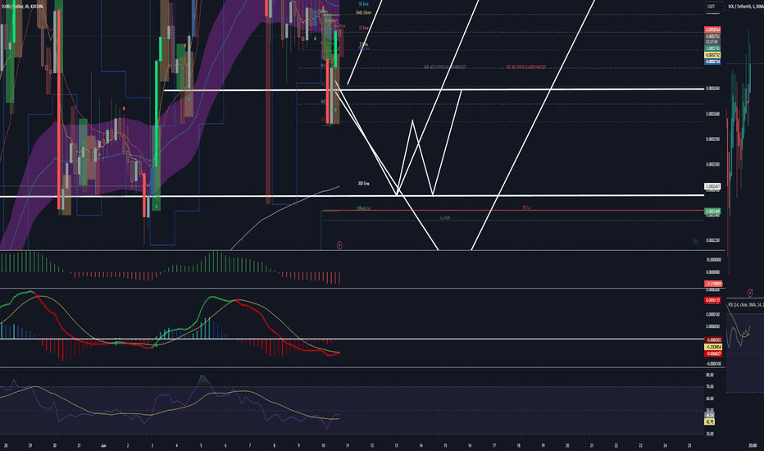Click the green price tag on the price axis
Image resolution: width=764 pixels, height=451 pixels.
click(x=712, y=211)
